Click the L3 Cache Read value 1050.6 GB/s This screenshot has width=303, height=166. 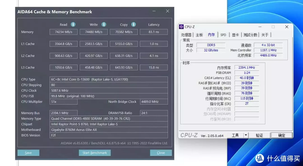(x=64, y=67)
